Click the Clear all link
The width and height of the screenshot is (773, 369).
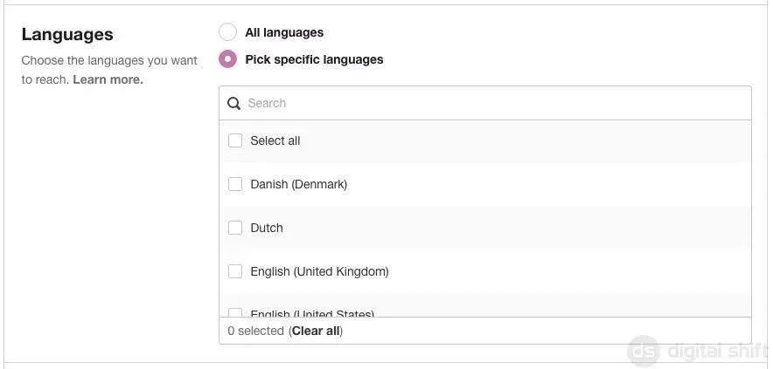coord(316,331)
